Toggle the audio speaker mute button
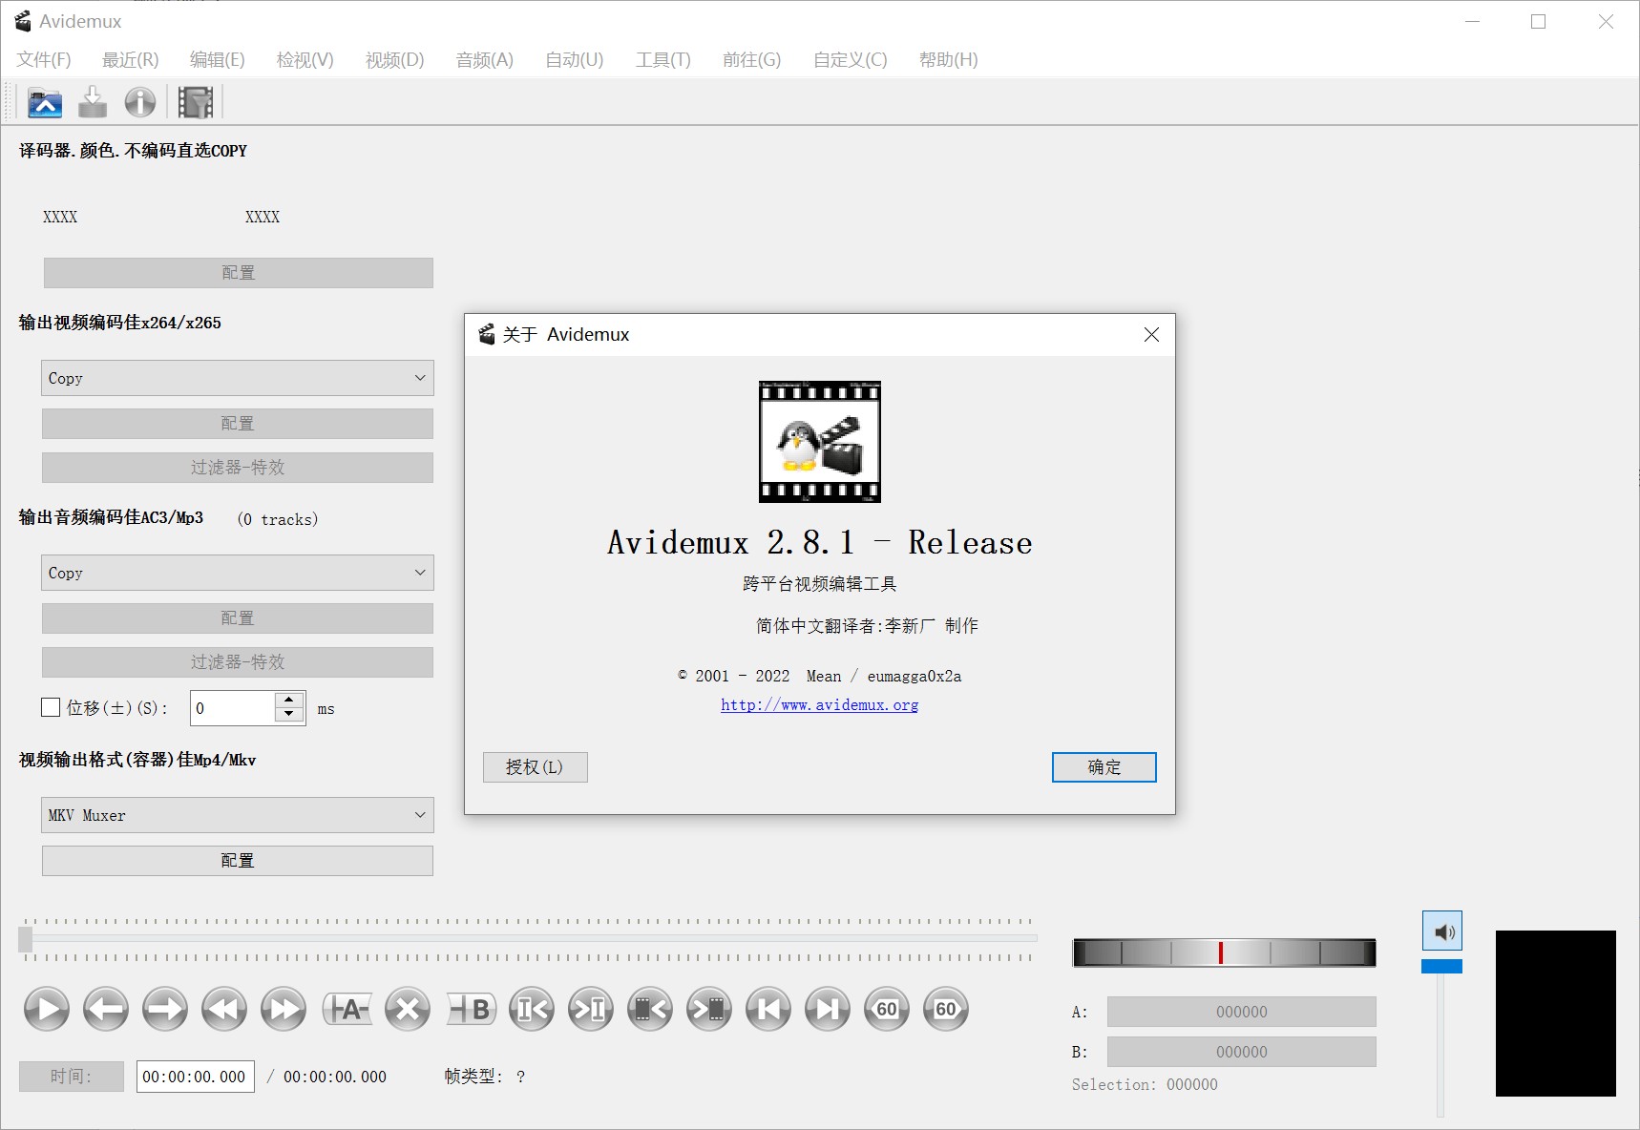 pos(1442,931)
